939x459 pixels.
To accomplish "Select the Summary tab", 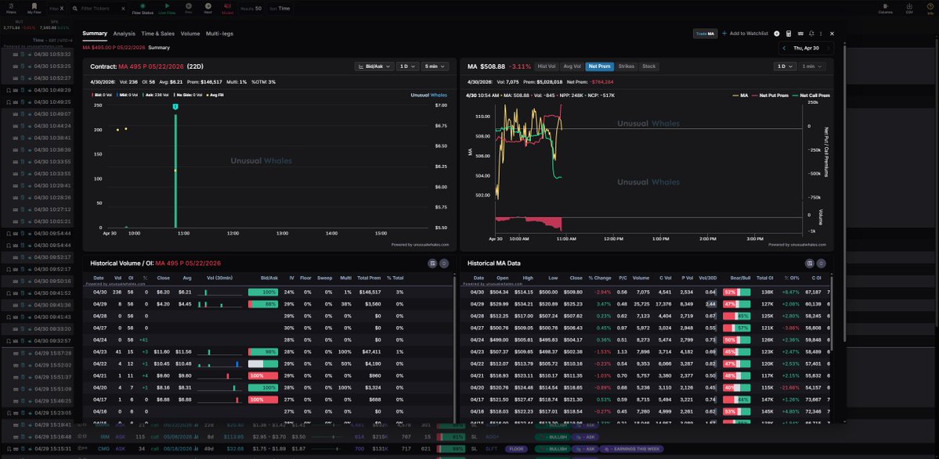I will pyautogui.click(x=95, y=34).
